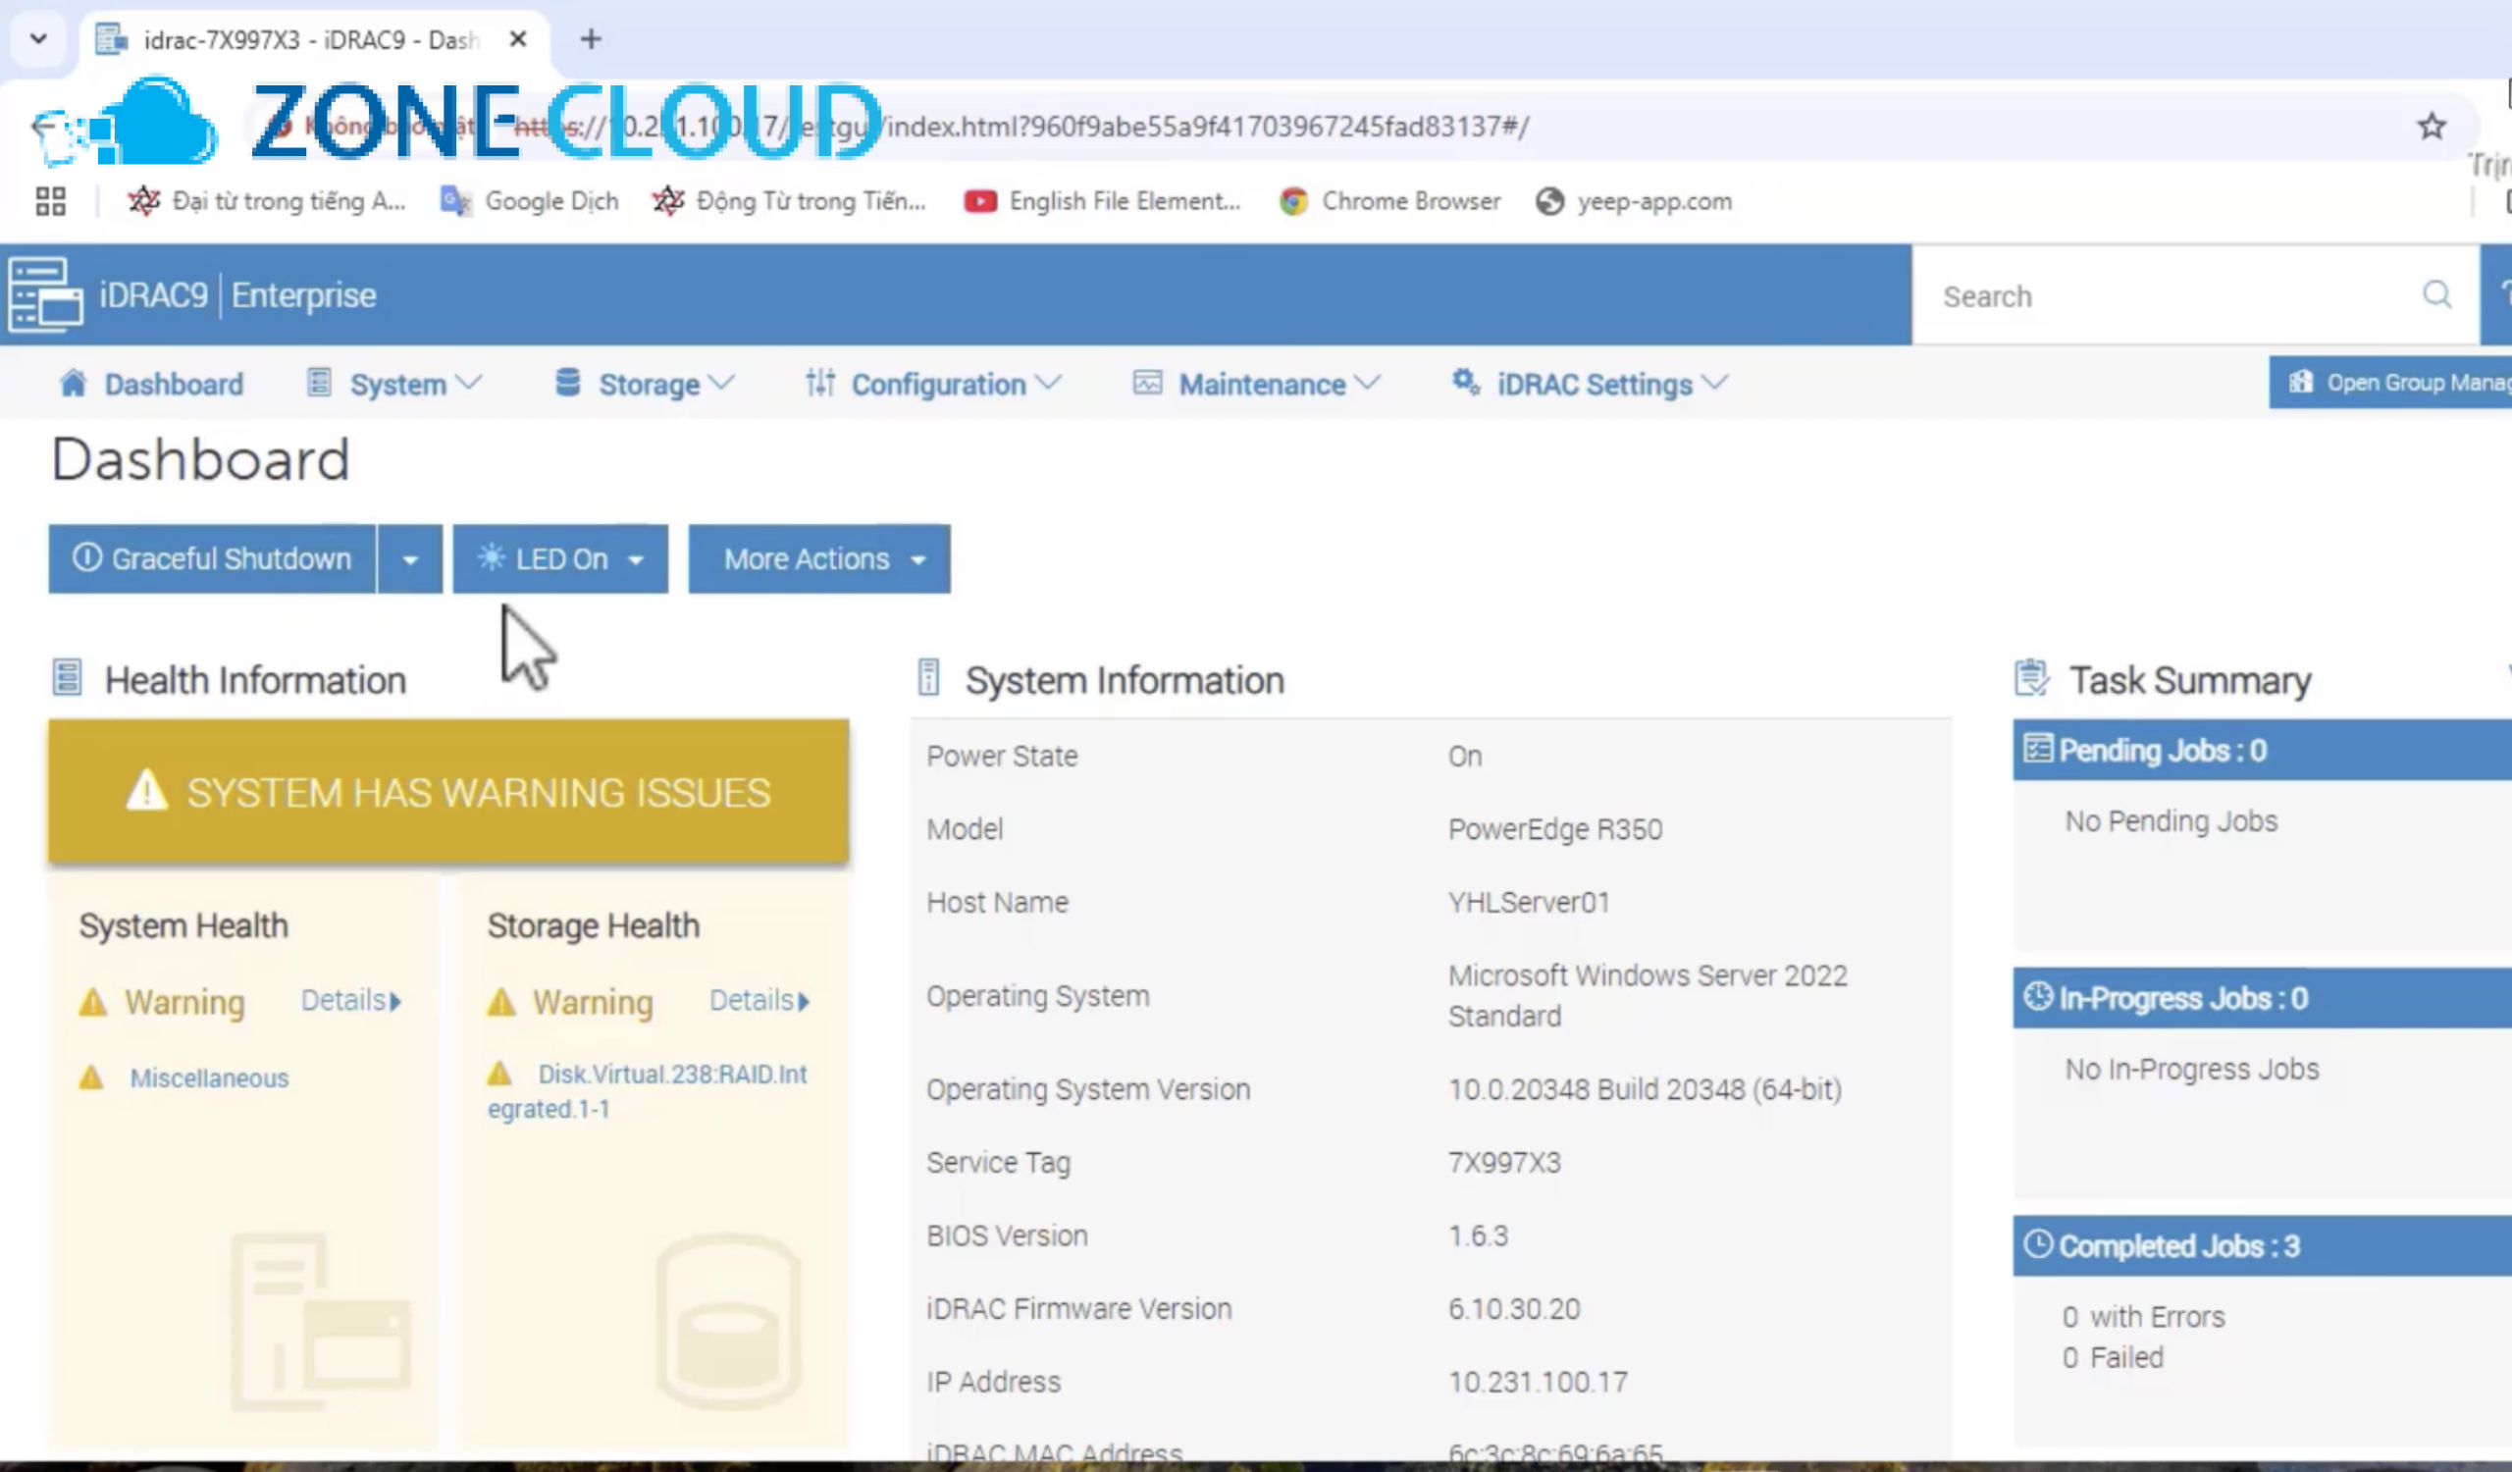
Task: Click the Miscellaneous warning triangle icon
Action: (x=91, y=1078)
